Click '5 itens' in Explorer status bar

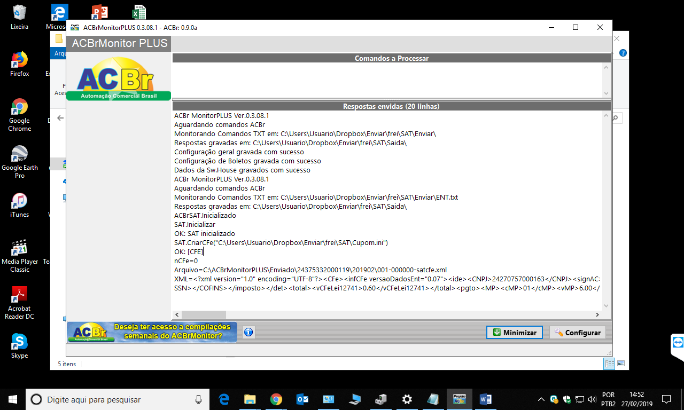tap(67, 364)
